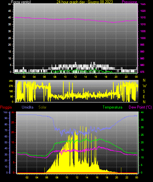The height and width of the screenshot is (182, 153).
Task: Click hour 12 on the top graph axis
Action: 75,77
